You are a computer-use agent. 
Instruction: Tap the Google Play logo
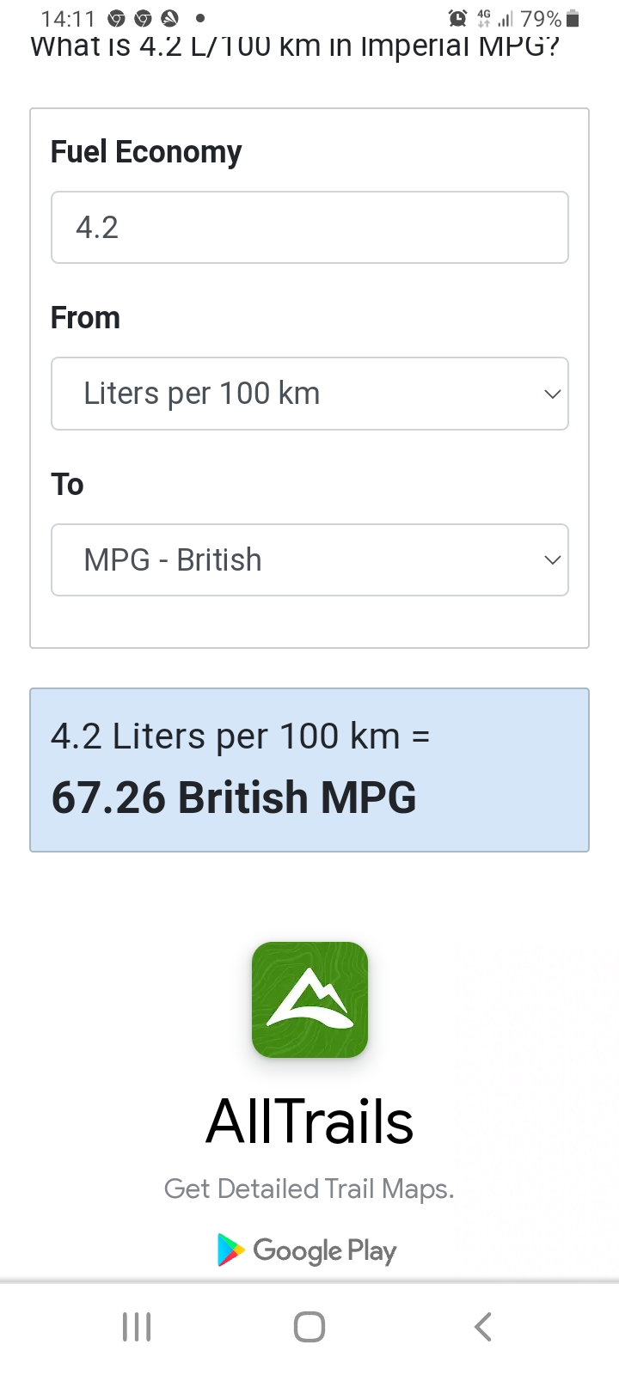(x=307, y=1250)
